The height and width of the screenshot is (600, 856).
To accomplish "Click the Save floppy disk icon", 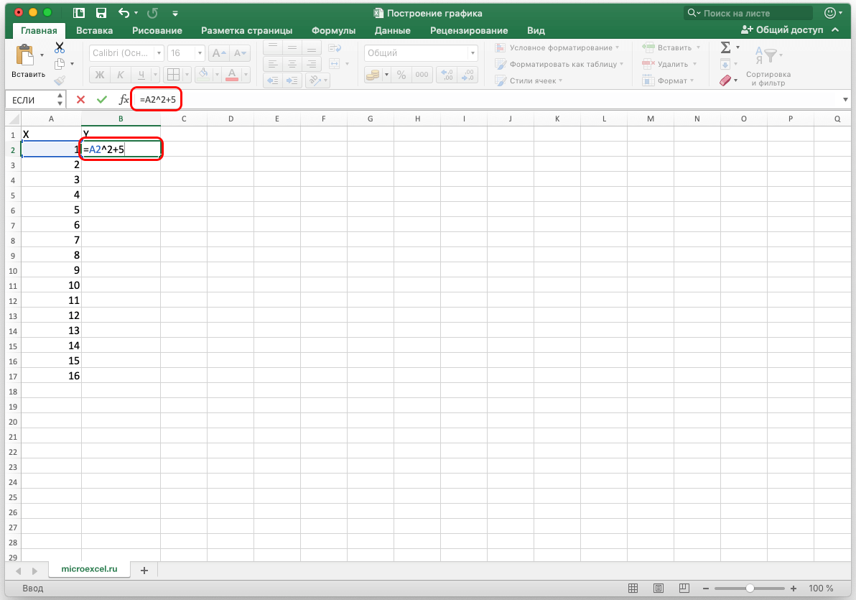I will [101, 13].
